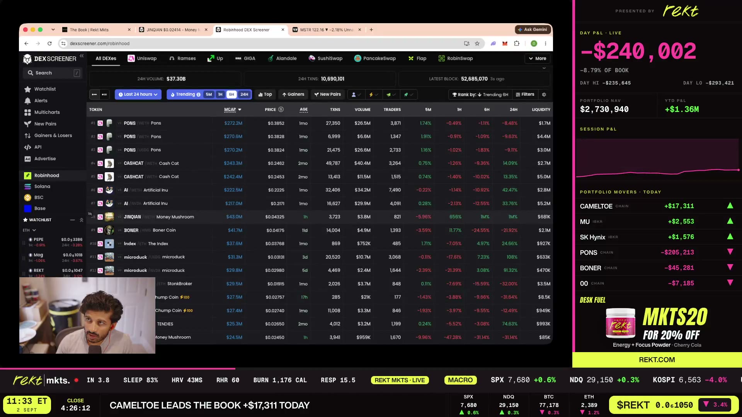Open table settings gear icon

544,95
